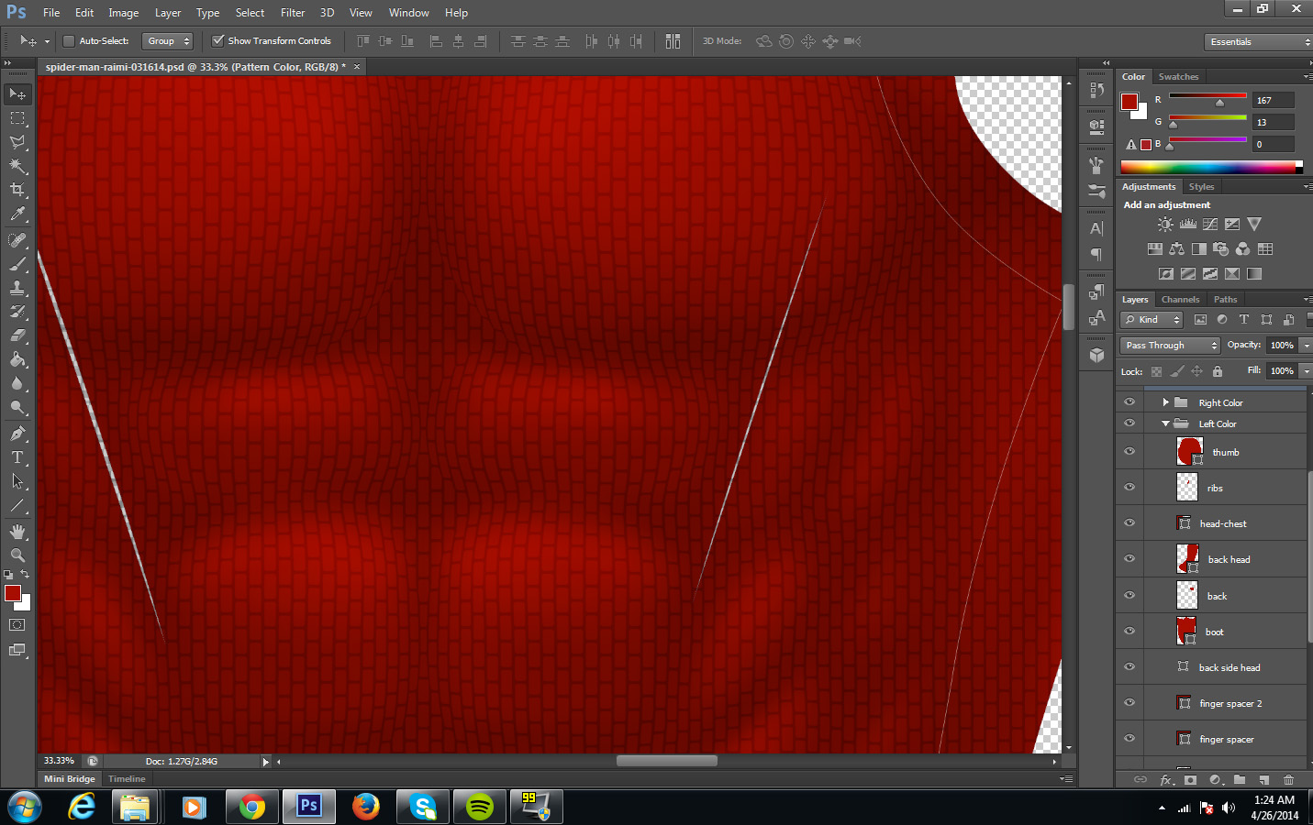Select the Blur tool
The width and height of the screenshot is (1313, 825).
(17, 383)
